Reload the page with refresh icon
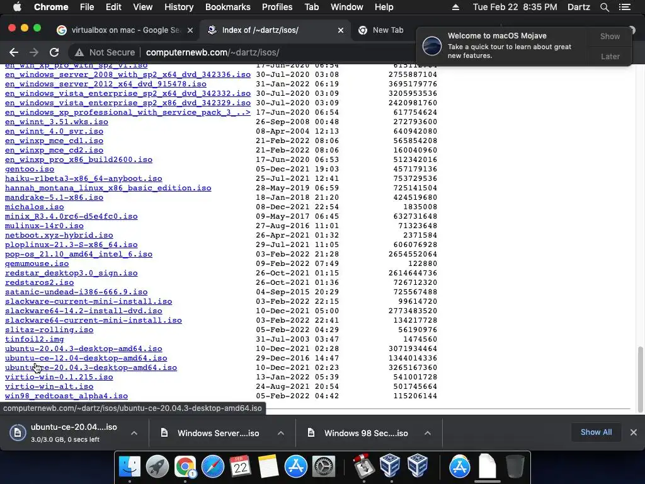This screenshot has width=645, height=484. (54, 52)
